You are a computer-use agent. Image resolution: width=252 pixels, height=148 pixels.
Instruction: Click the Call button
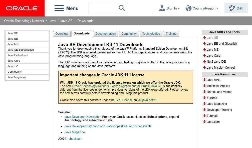click(x=236, y=8)
